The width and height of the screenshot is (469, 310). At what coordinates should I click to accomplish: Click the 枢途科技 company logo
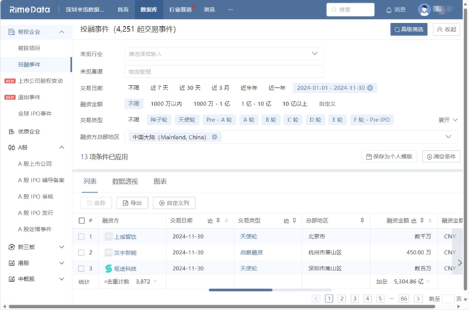pos(109,268)
